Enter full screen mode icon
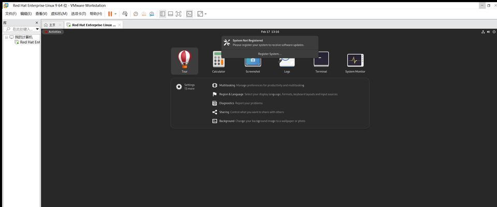The width and height of the screenshot is (497, 207). pyautogui.click(x=179, y=14)
